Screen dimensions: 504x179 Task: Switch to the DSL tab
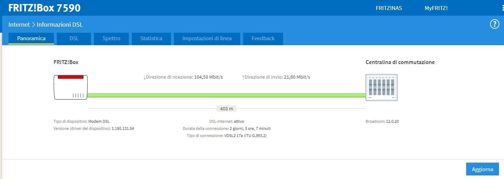coord(74,38)
